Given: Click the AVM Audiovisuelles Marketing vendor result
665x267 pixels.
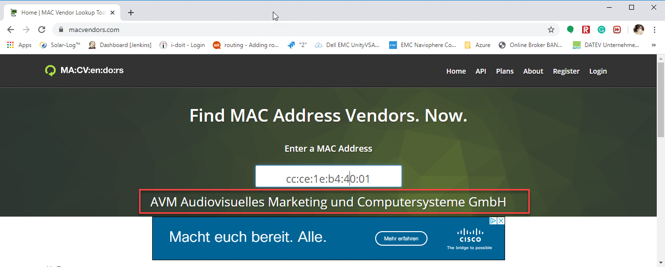Looking at the screenshot, I should (x=328, y=202).
